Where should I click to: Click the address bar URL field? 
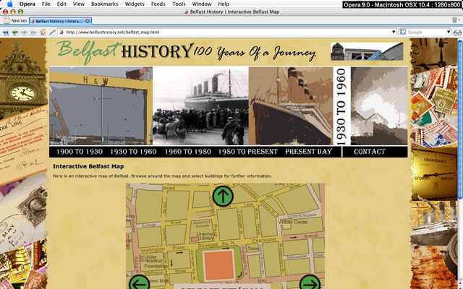click(x=227, y=32)
